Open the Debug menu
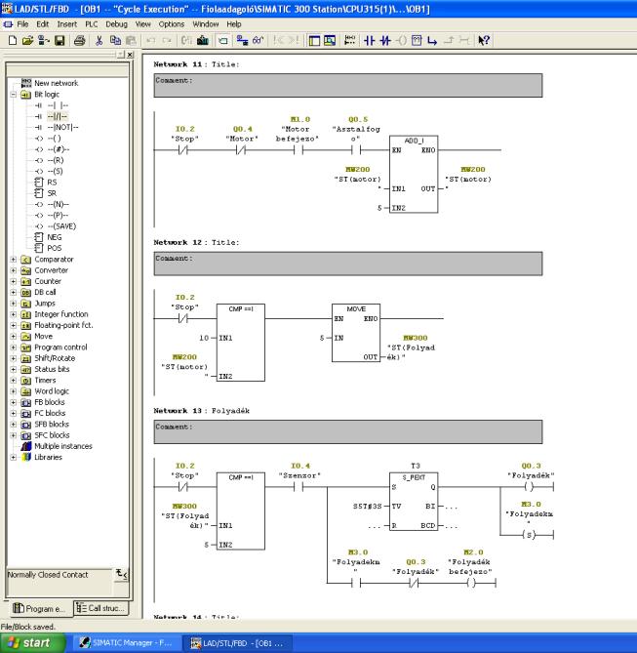This screenshot has height=653, width=637. (x=116, y=24)
